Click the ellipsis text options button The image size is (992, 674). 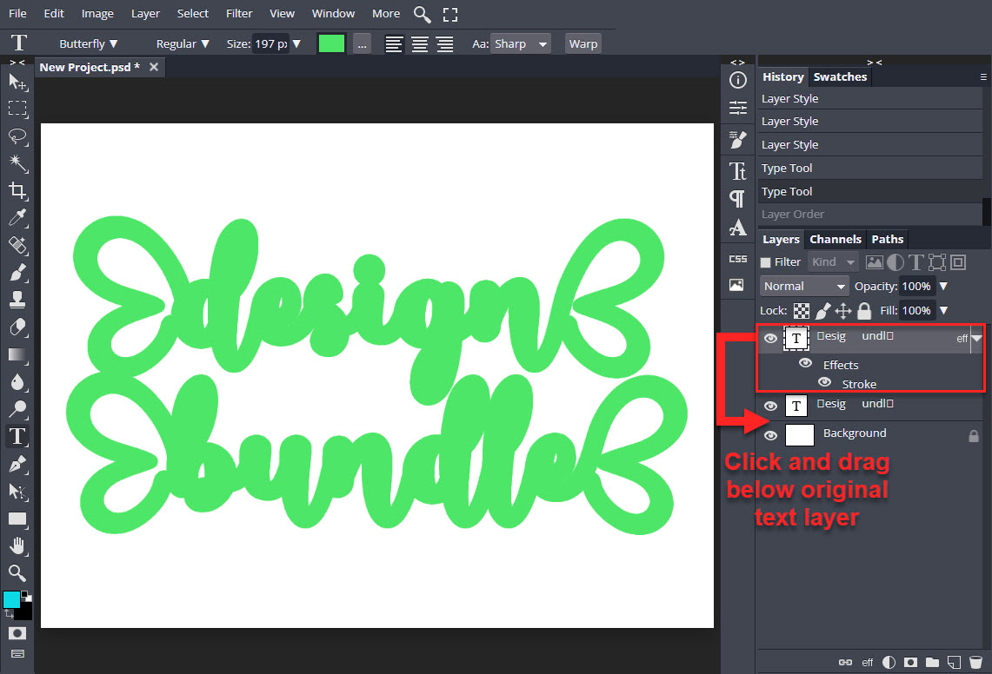362,43
